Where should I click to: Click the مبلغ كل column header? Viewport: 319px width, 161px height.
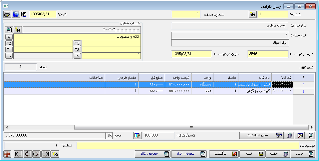tap(152, 78)
